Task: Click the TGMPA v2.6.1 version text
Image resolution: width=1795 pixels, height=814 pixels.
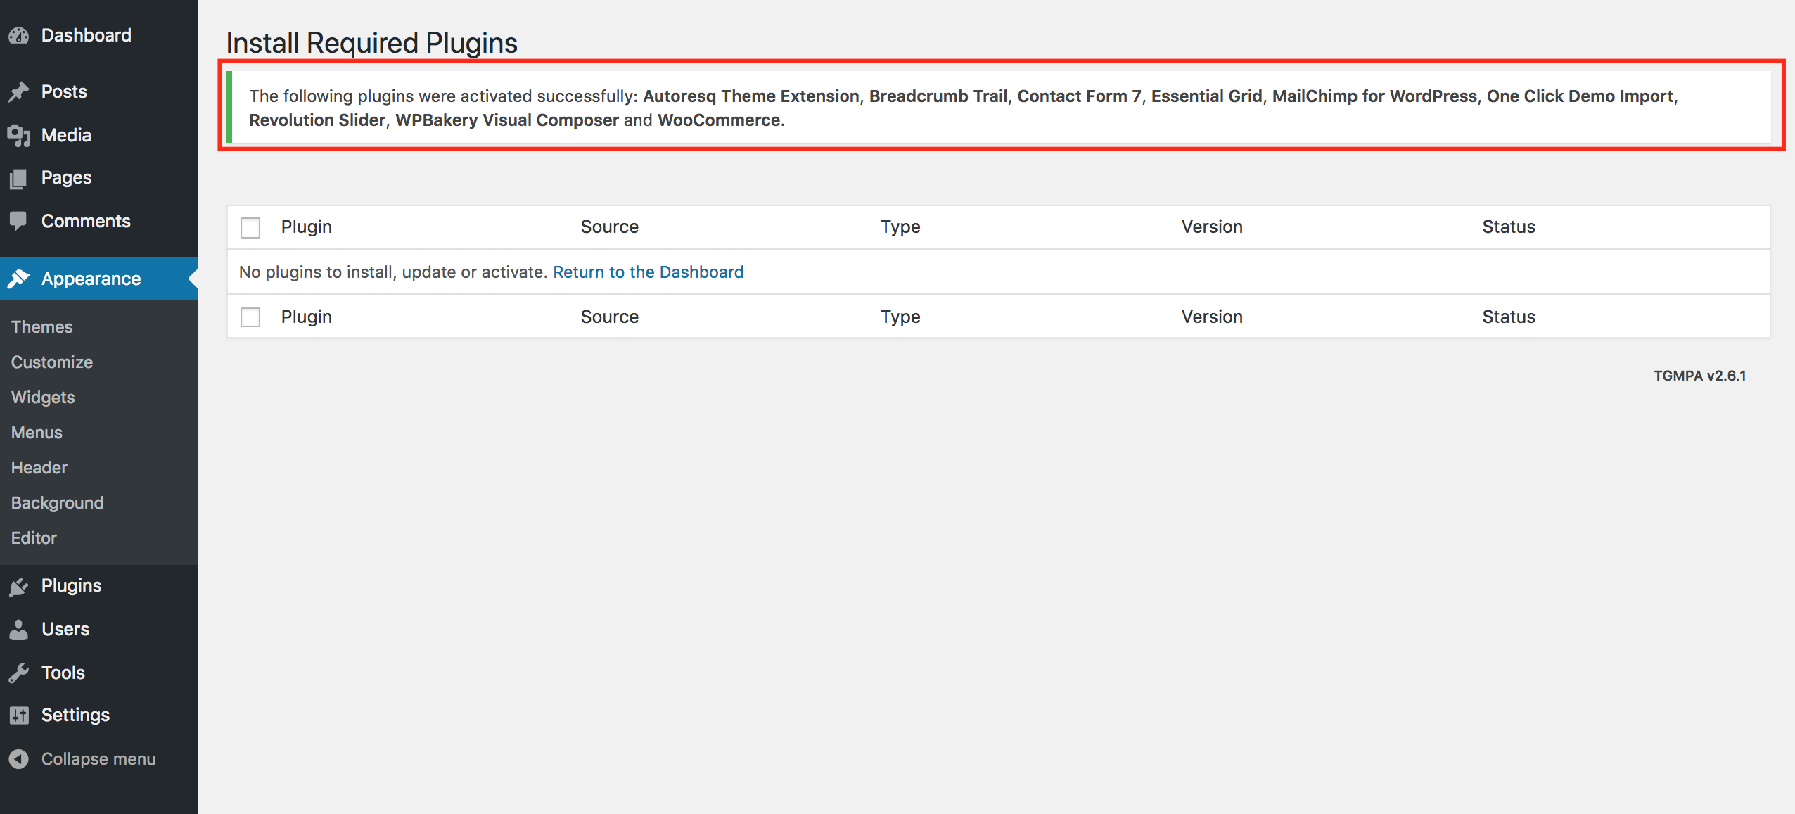Action: 1699,376
